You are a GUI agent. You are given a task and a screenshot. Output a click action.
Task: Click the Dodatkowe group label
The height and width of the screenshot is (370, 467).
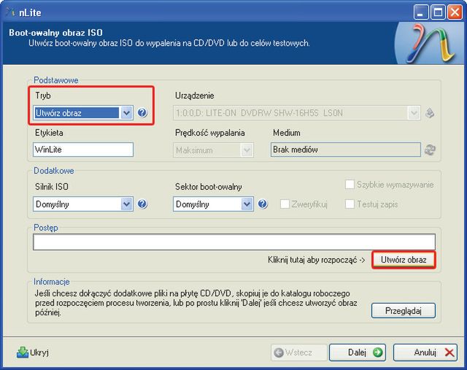tap(53, 171)
